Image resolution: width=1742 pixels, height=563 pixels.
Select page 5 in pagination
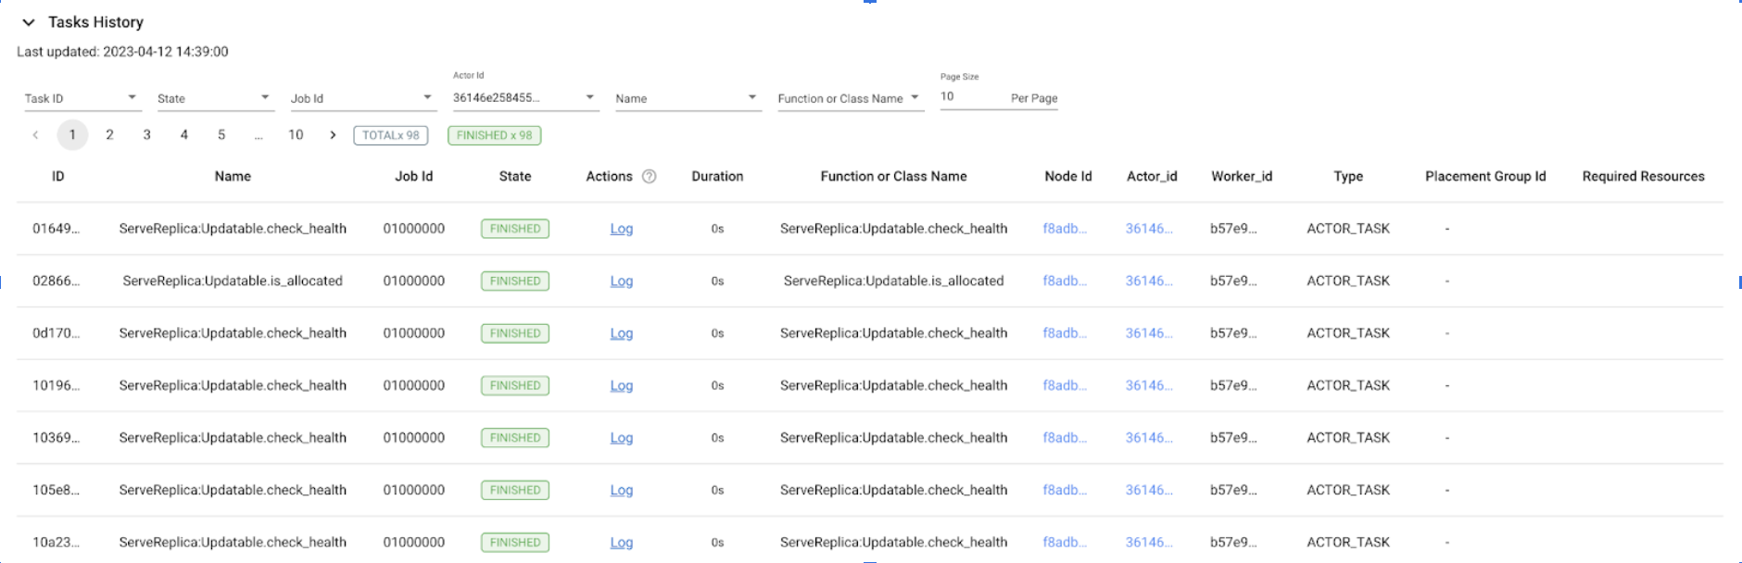point(221,135)
